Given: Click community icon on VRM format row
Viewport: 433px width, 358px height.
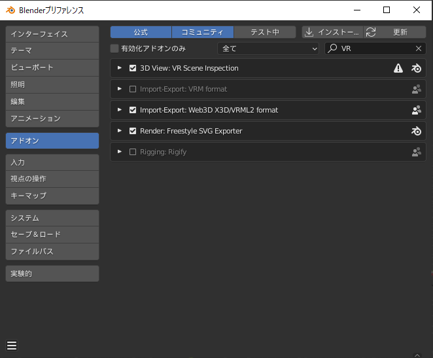Looking at the screenshot, I should click(x=417, y=89).
